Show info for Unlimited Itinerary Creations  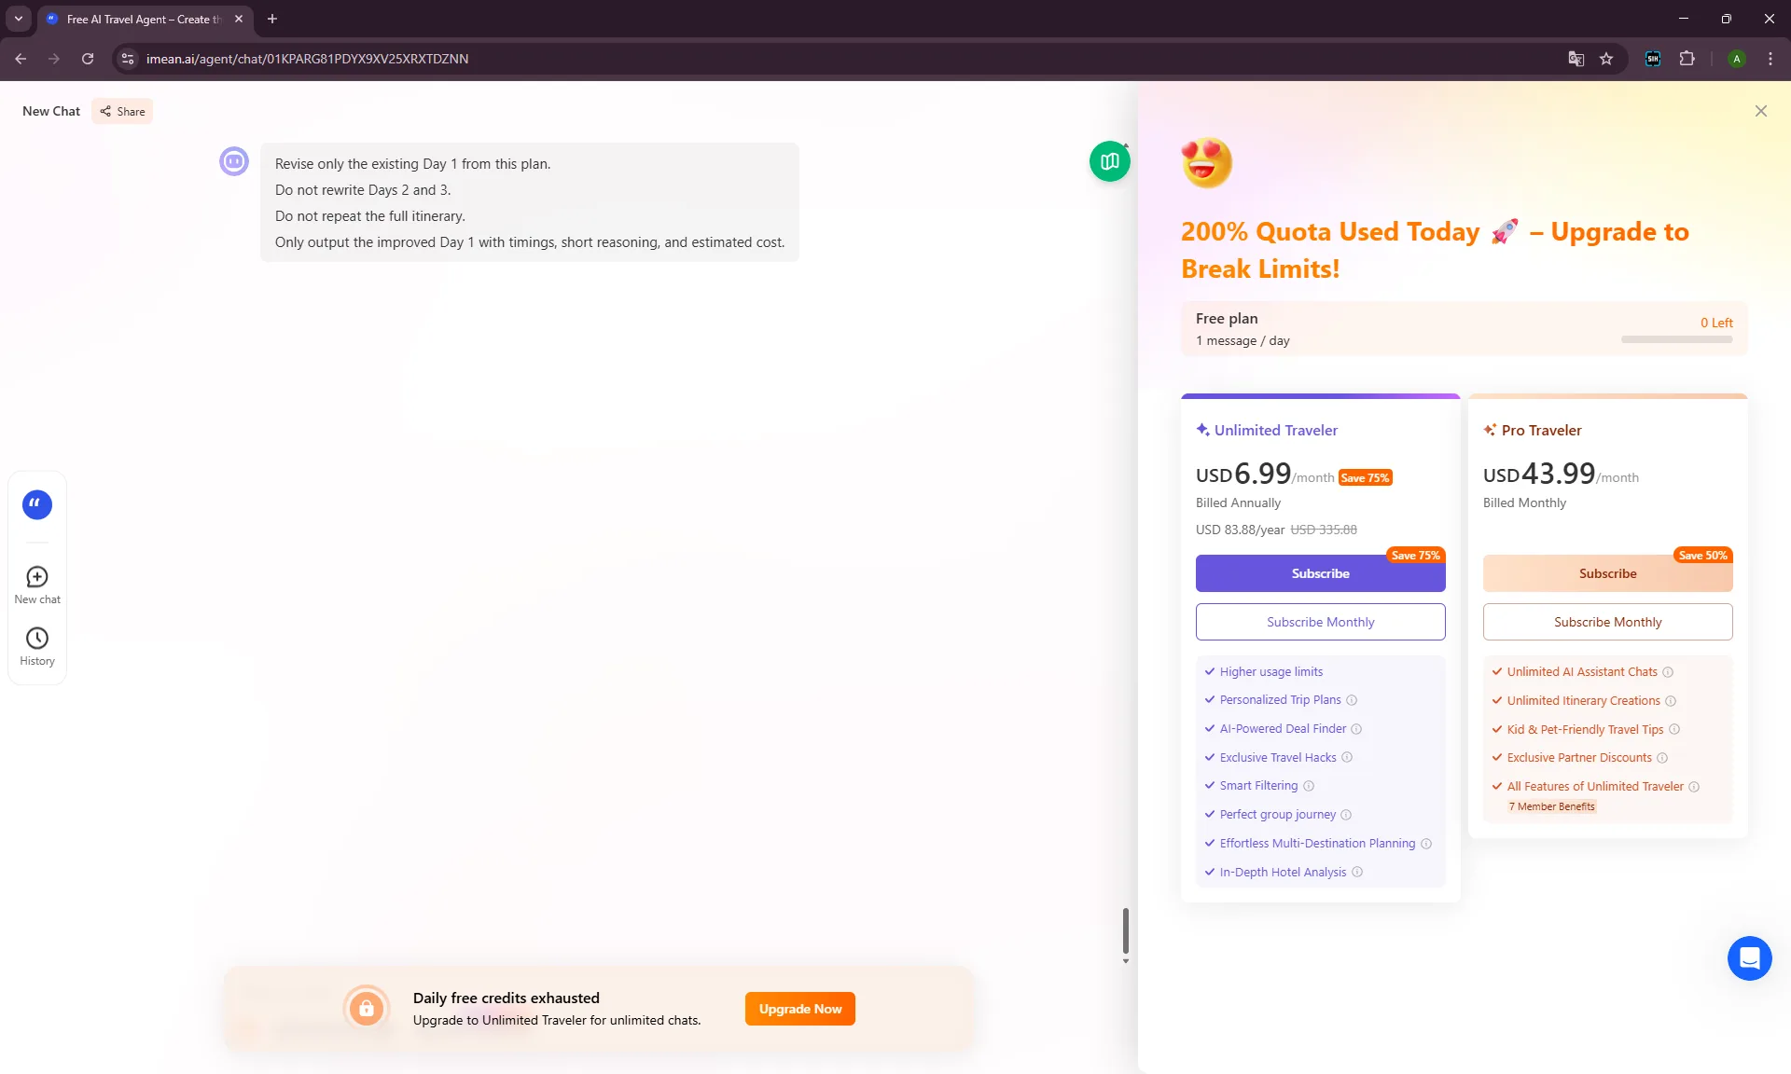click(1671, 701)
